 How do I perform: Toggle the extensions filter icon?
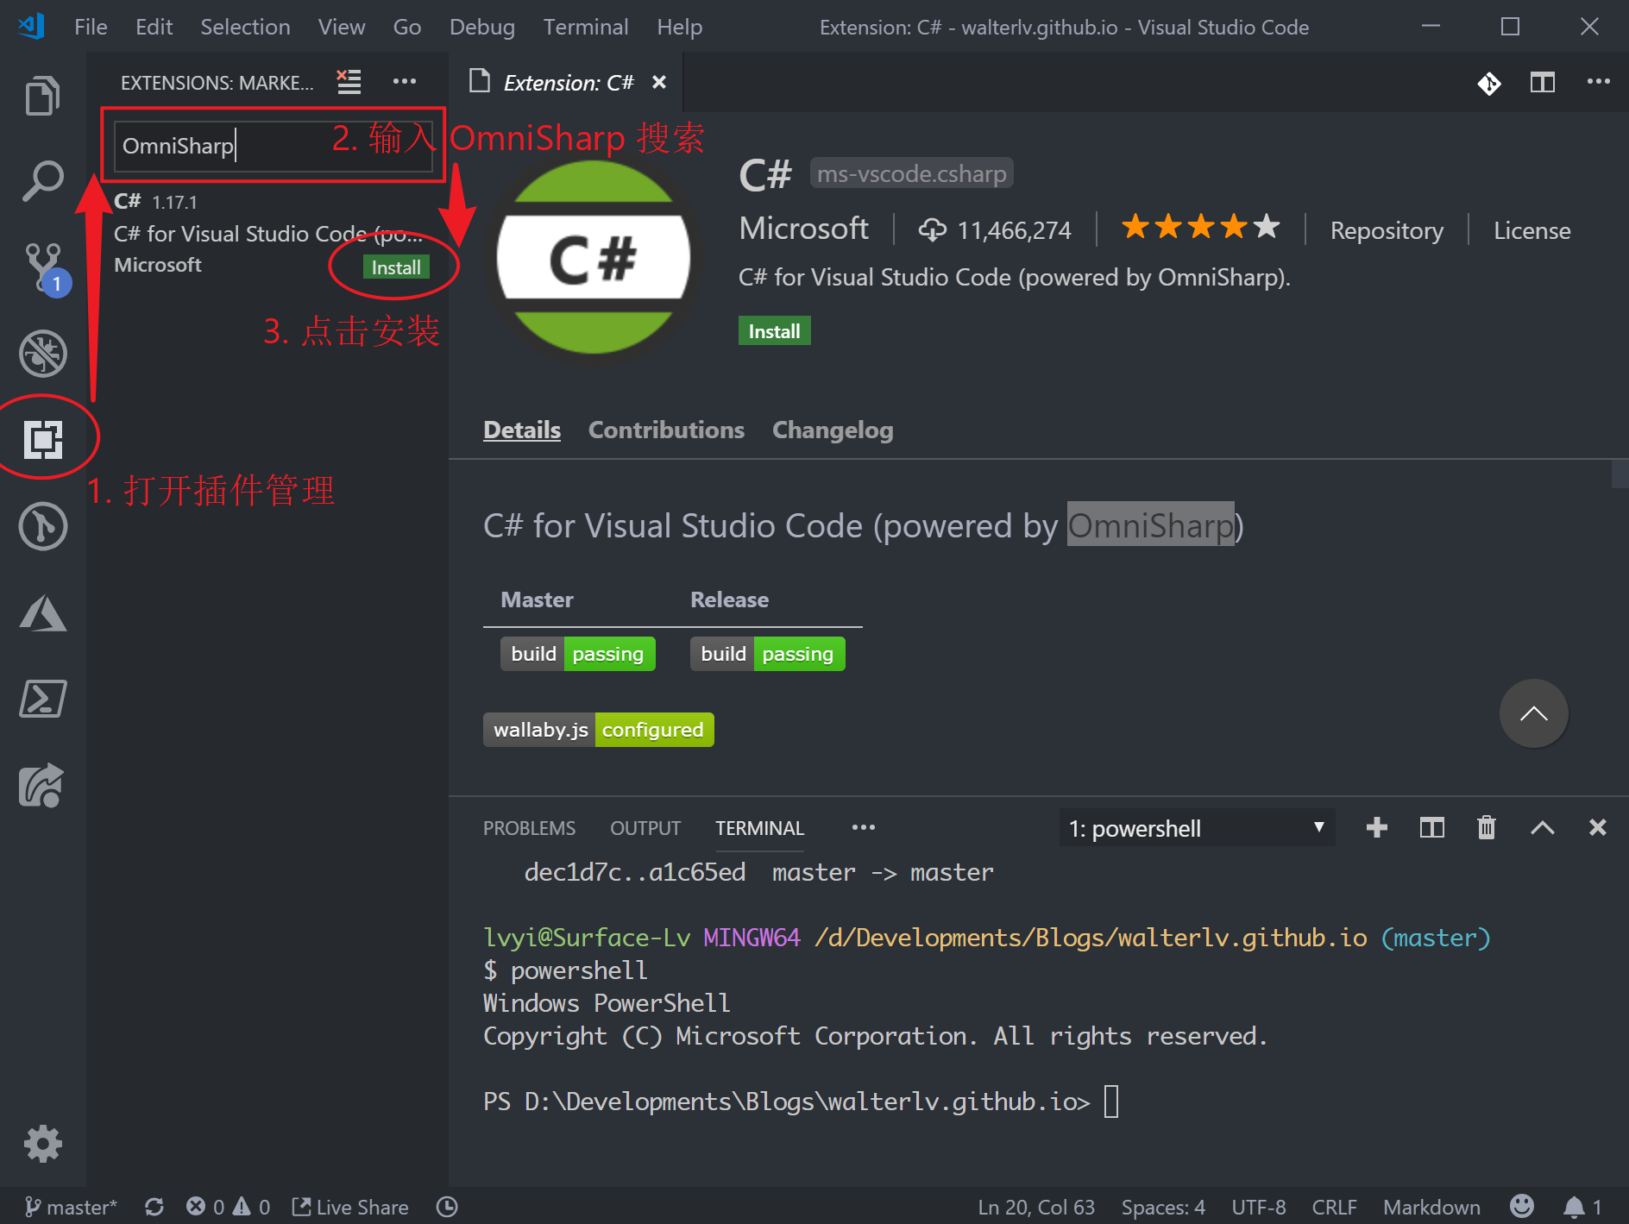coord(349,81)
